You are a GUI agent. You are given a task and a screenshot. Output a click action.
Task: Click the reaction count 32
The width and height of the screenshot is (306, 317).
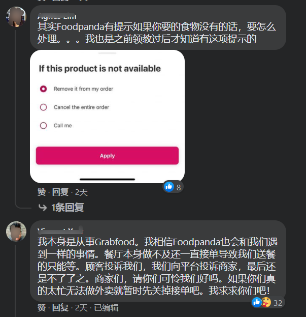(x=278, y=303)
